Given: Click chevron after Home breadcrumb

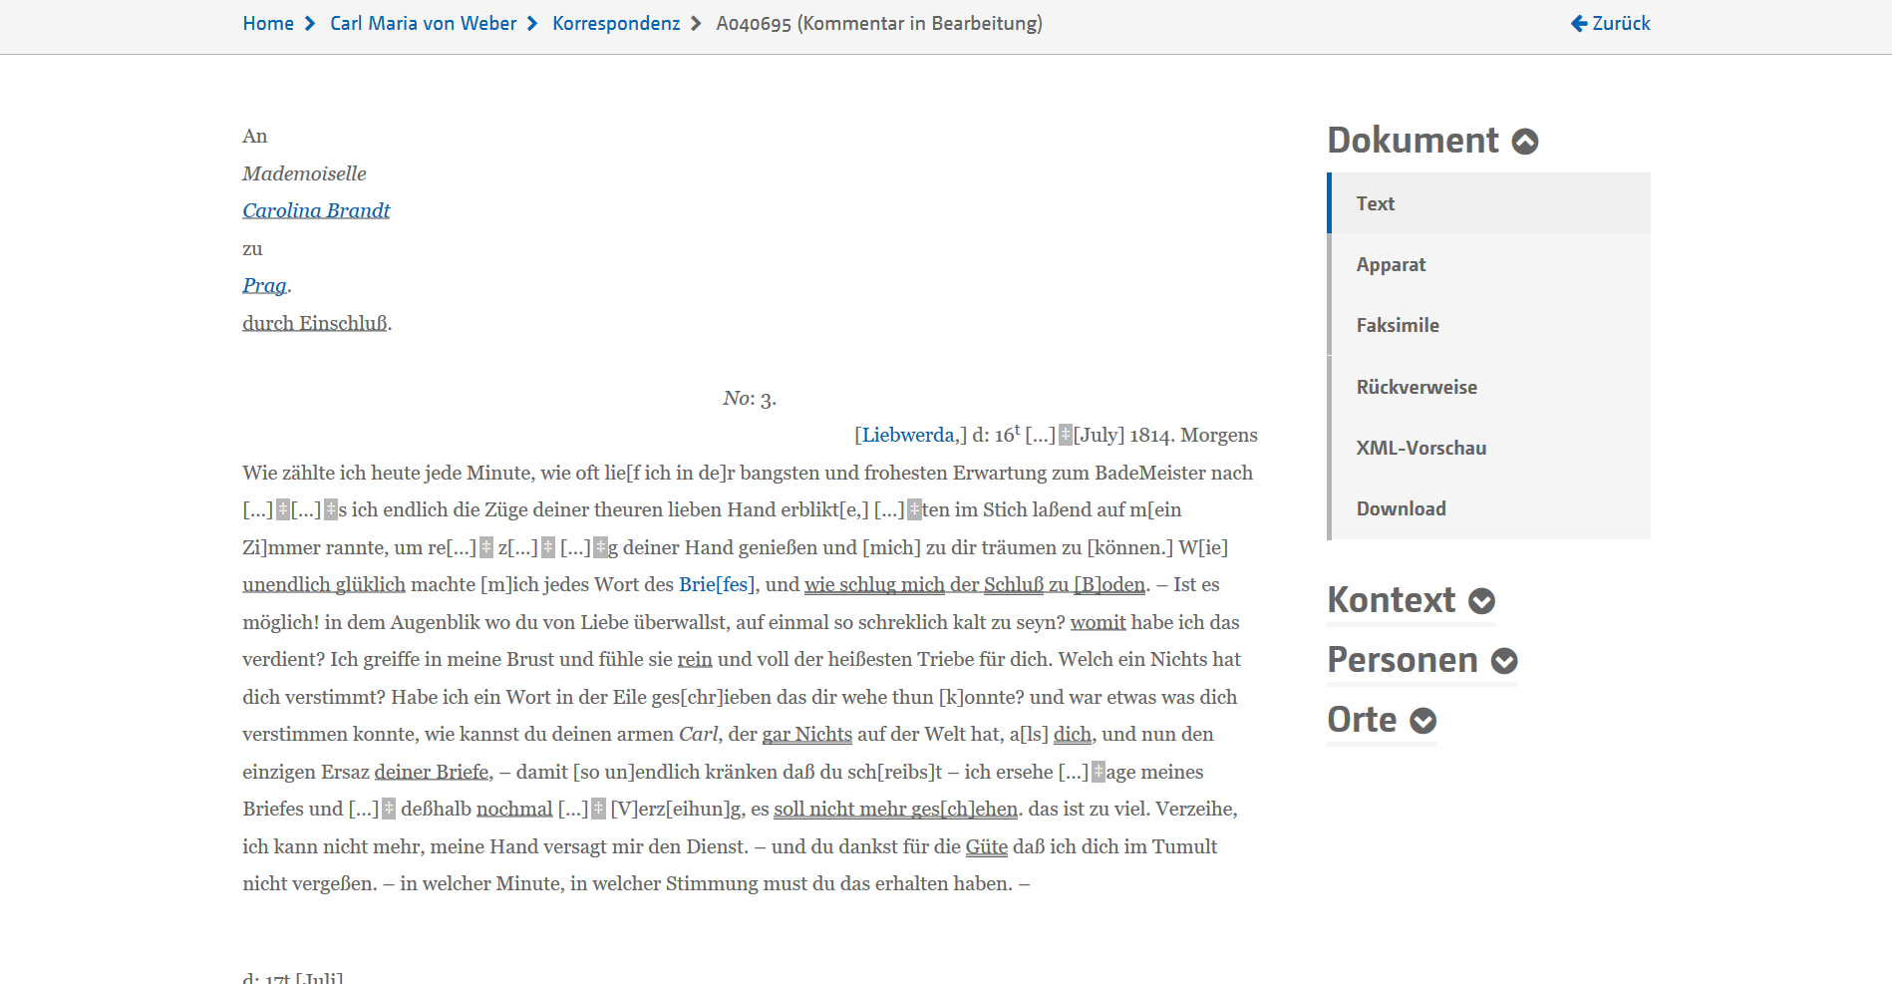Looking at the screenshot, I should click(310, 23).
